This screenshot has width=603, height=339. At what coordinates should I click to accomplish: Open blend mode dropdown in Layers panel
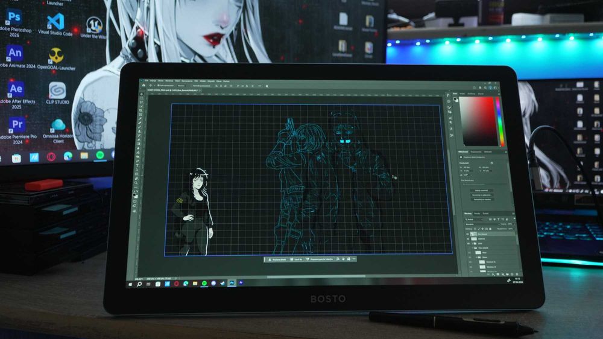pos(482,224)
